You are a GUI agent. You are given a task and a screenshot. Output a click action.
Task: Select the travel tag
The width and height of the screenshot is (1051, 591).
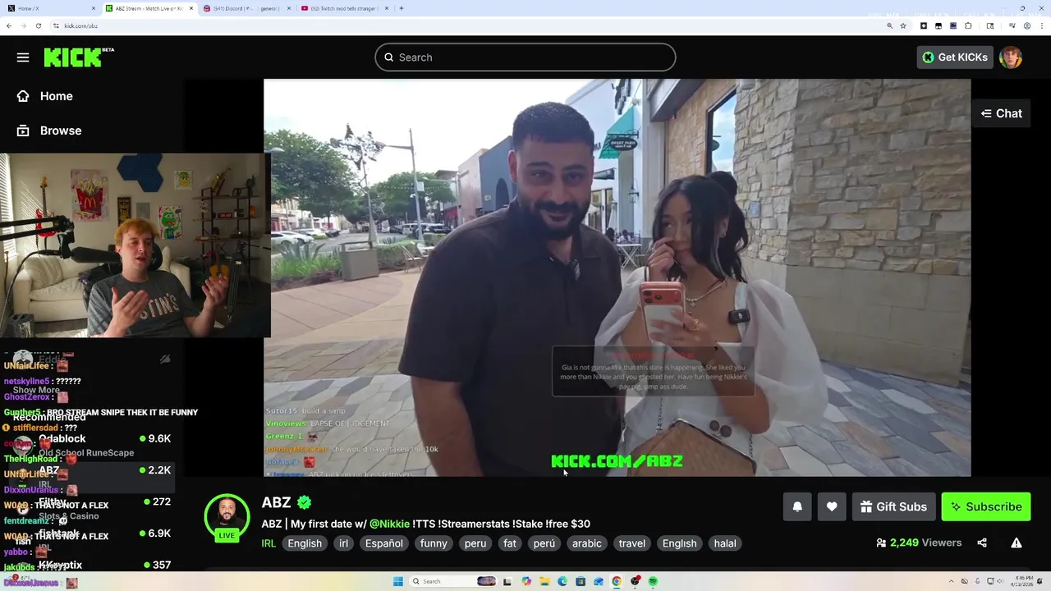point(632,543)
